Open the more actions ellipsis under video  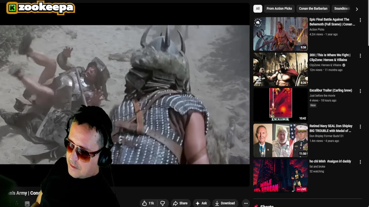coord(246,203)
